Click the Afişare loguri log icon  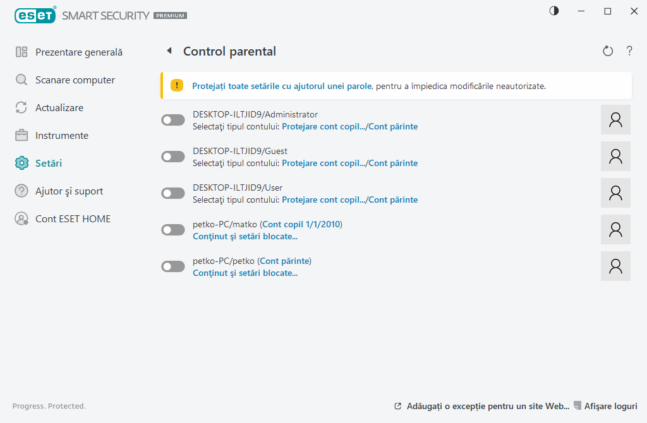point(577,406)
